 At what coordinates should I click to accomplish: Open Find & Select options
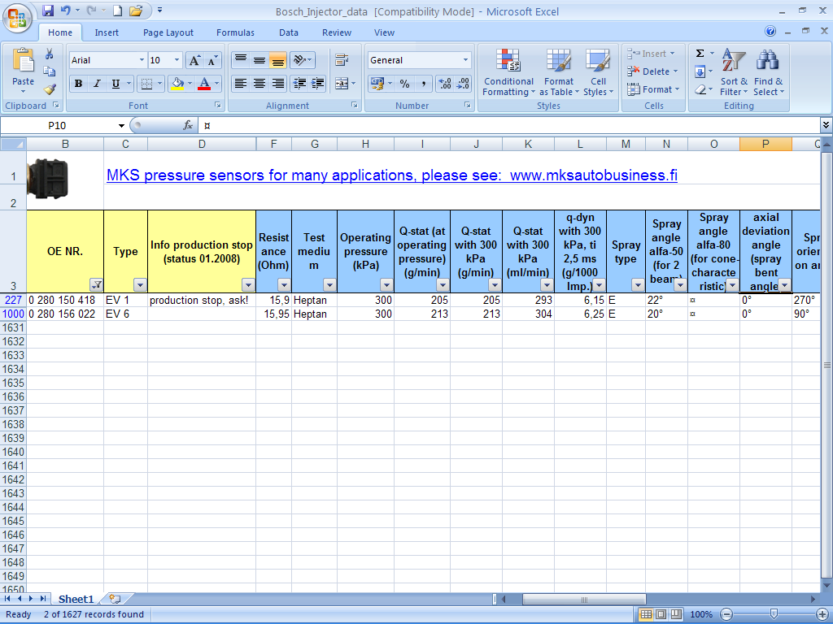[x=768, y=72]
